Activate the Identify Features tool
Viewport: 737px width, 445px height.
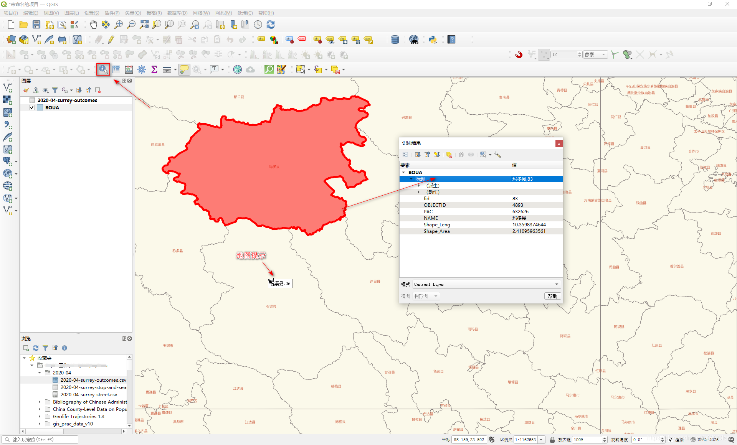point(103,69)
